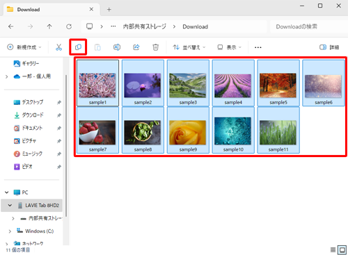Select sample6 sparkle bokeh image

[x=324, y=83]
